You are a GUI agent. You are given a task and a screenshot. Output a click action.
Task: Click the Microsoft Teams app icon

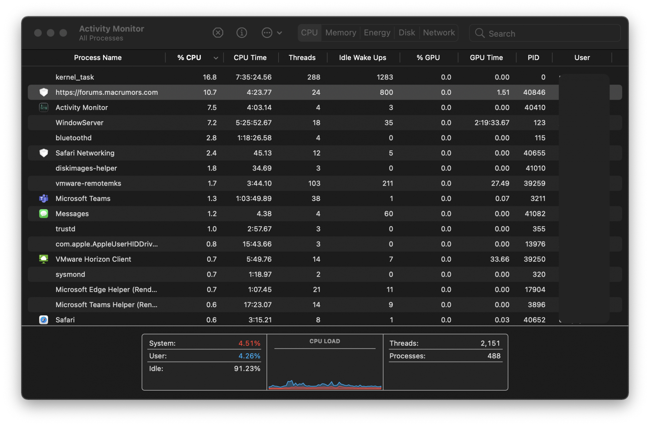click(x=44, y=198)
